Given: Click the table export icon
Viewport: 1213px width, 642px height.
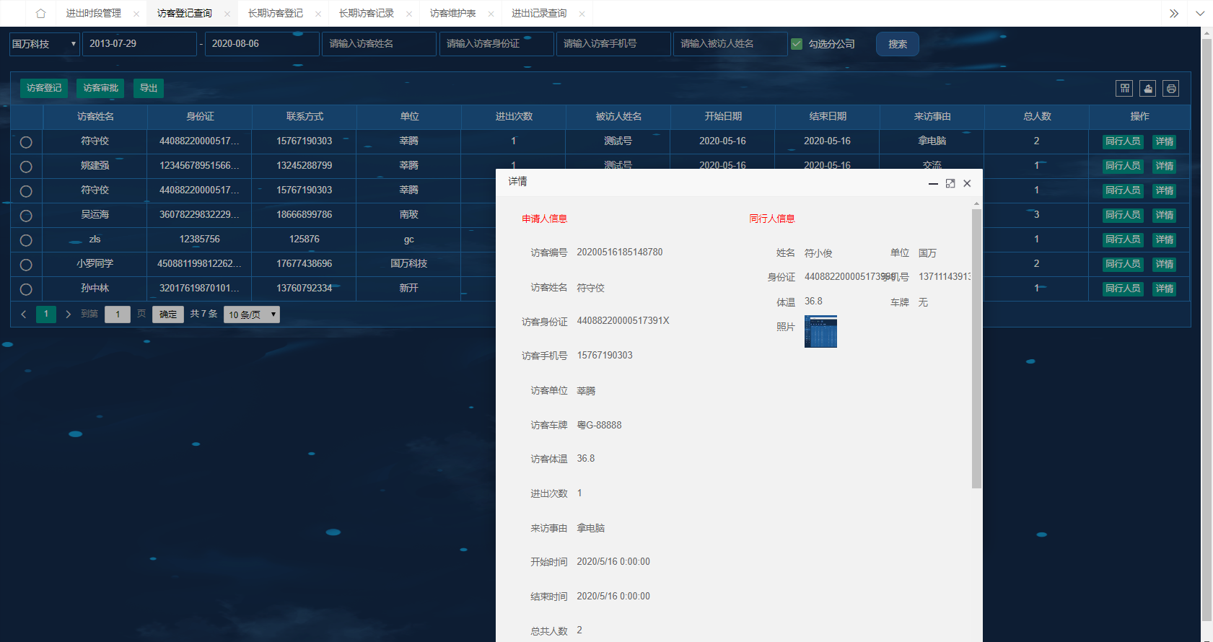Looking at the screenshot, I should coord(1147,88).
